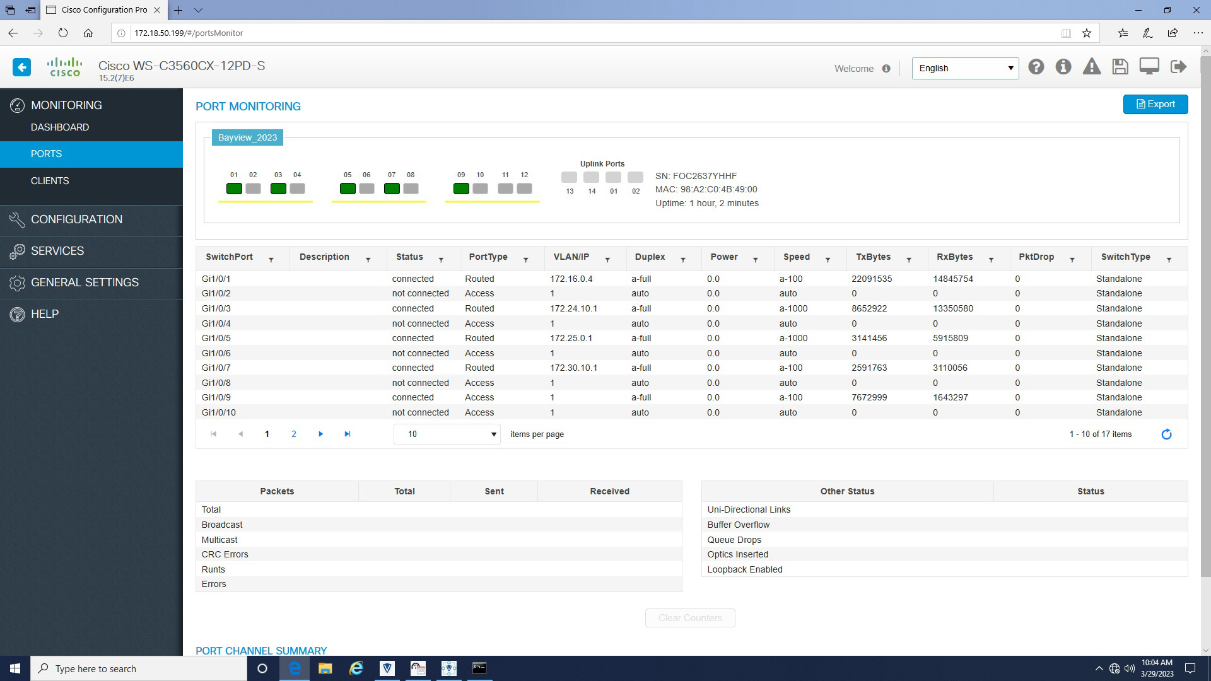Open command prompt from taskbar
Viewport: 1211px width, 681px height.
[x=479, y=668]
